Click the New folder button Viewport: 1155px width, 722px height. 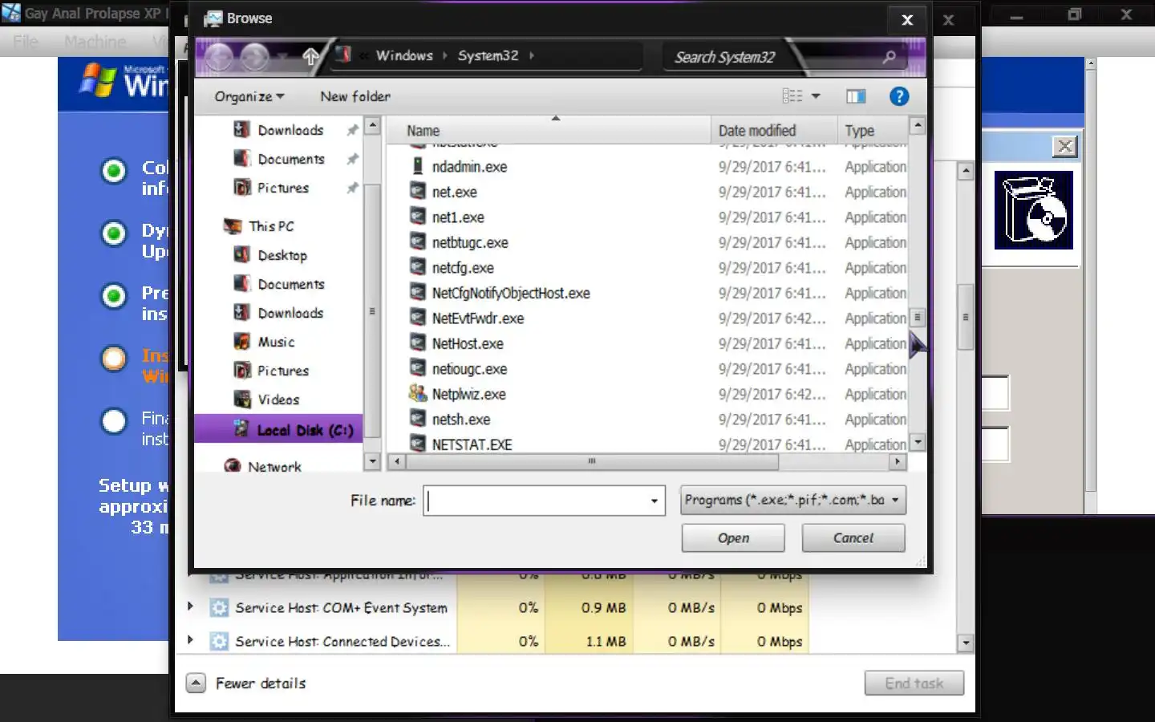pyautogui.click(x=355, y=96)
